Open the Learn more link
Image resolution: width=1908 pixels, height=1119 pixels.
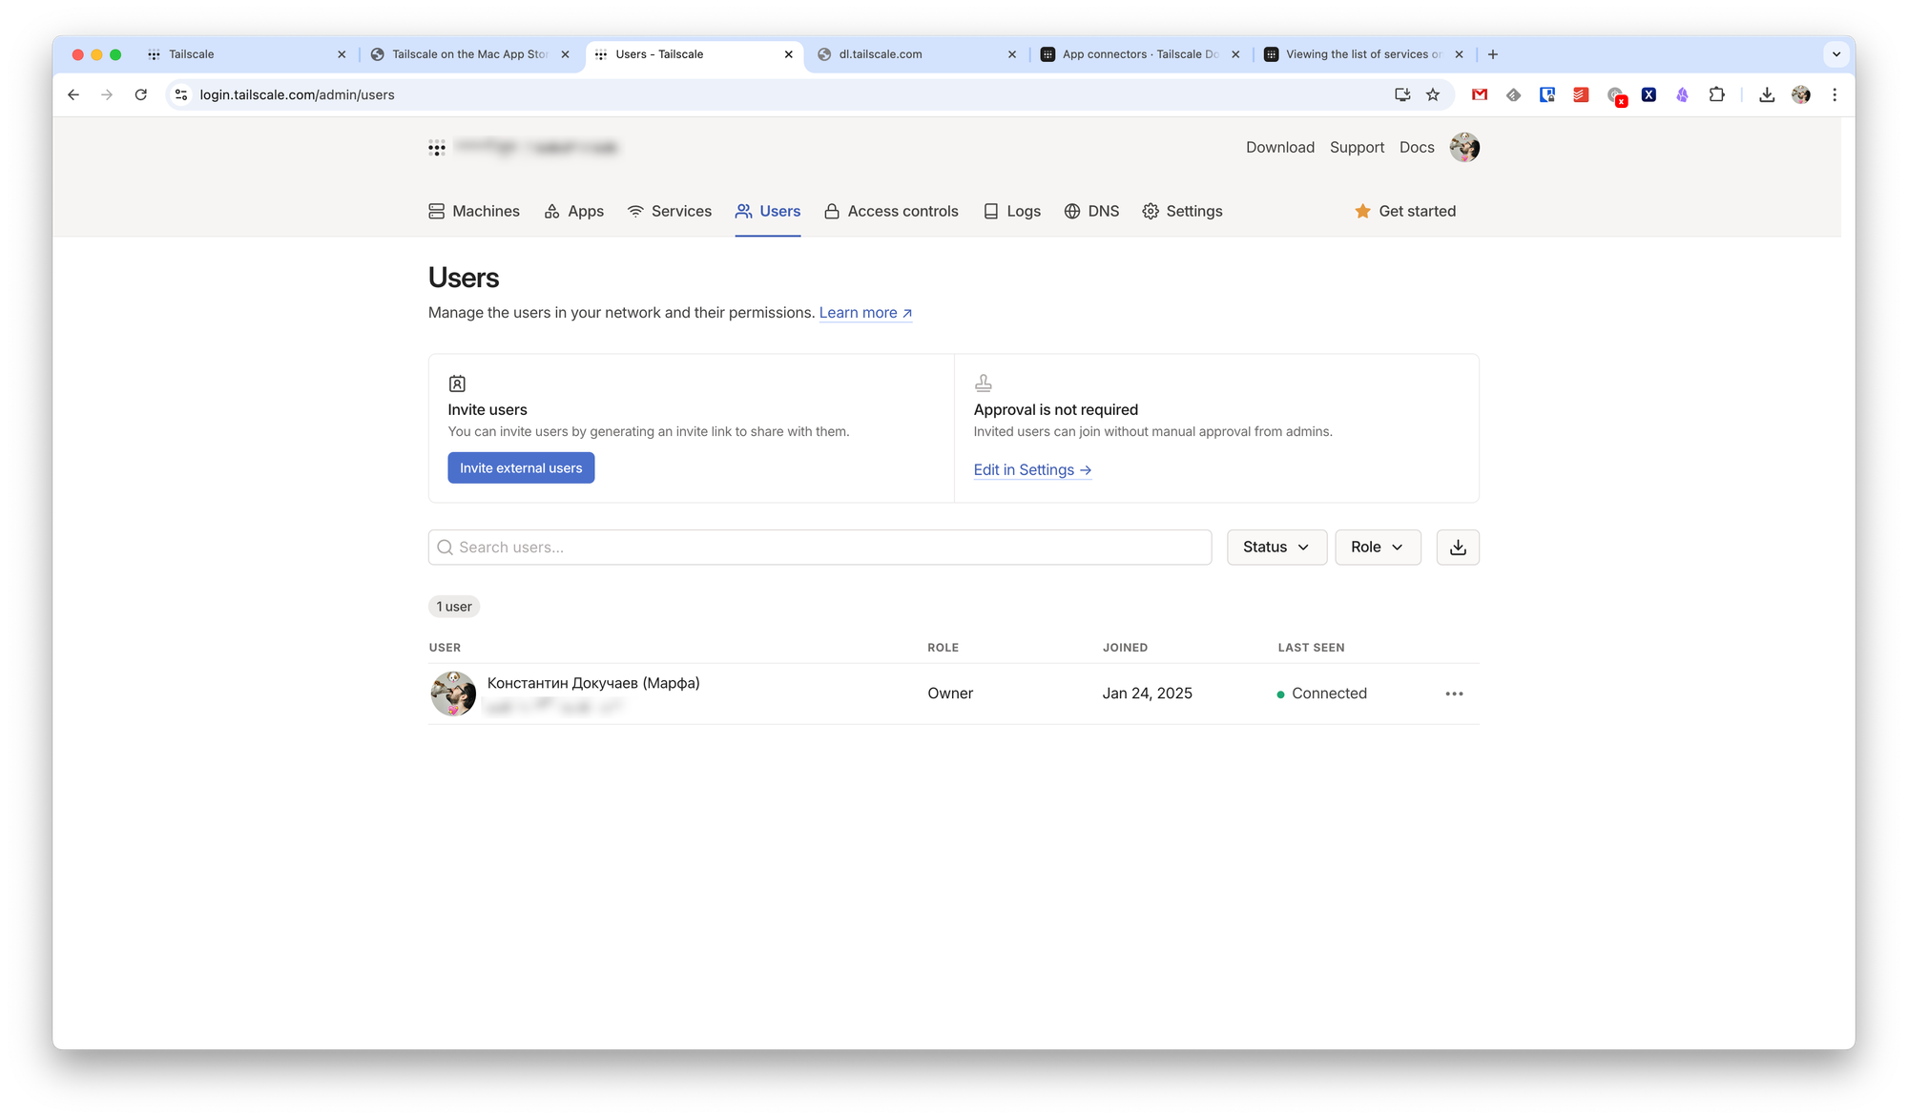coord(864,313)
